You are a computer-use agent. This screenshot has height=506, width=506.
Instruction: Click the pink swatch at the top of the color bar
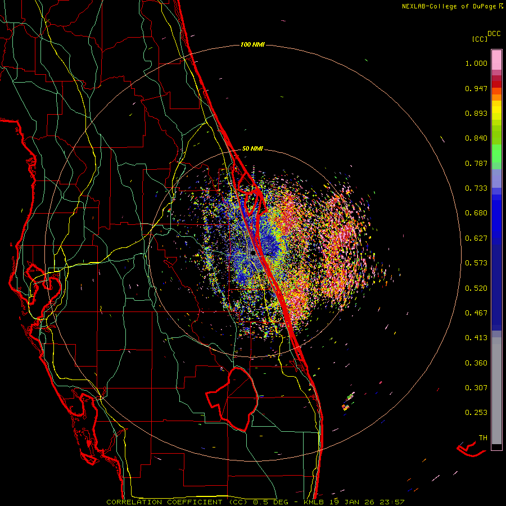pos(496,60)
